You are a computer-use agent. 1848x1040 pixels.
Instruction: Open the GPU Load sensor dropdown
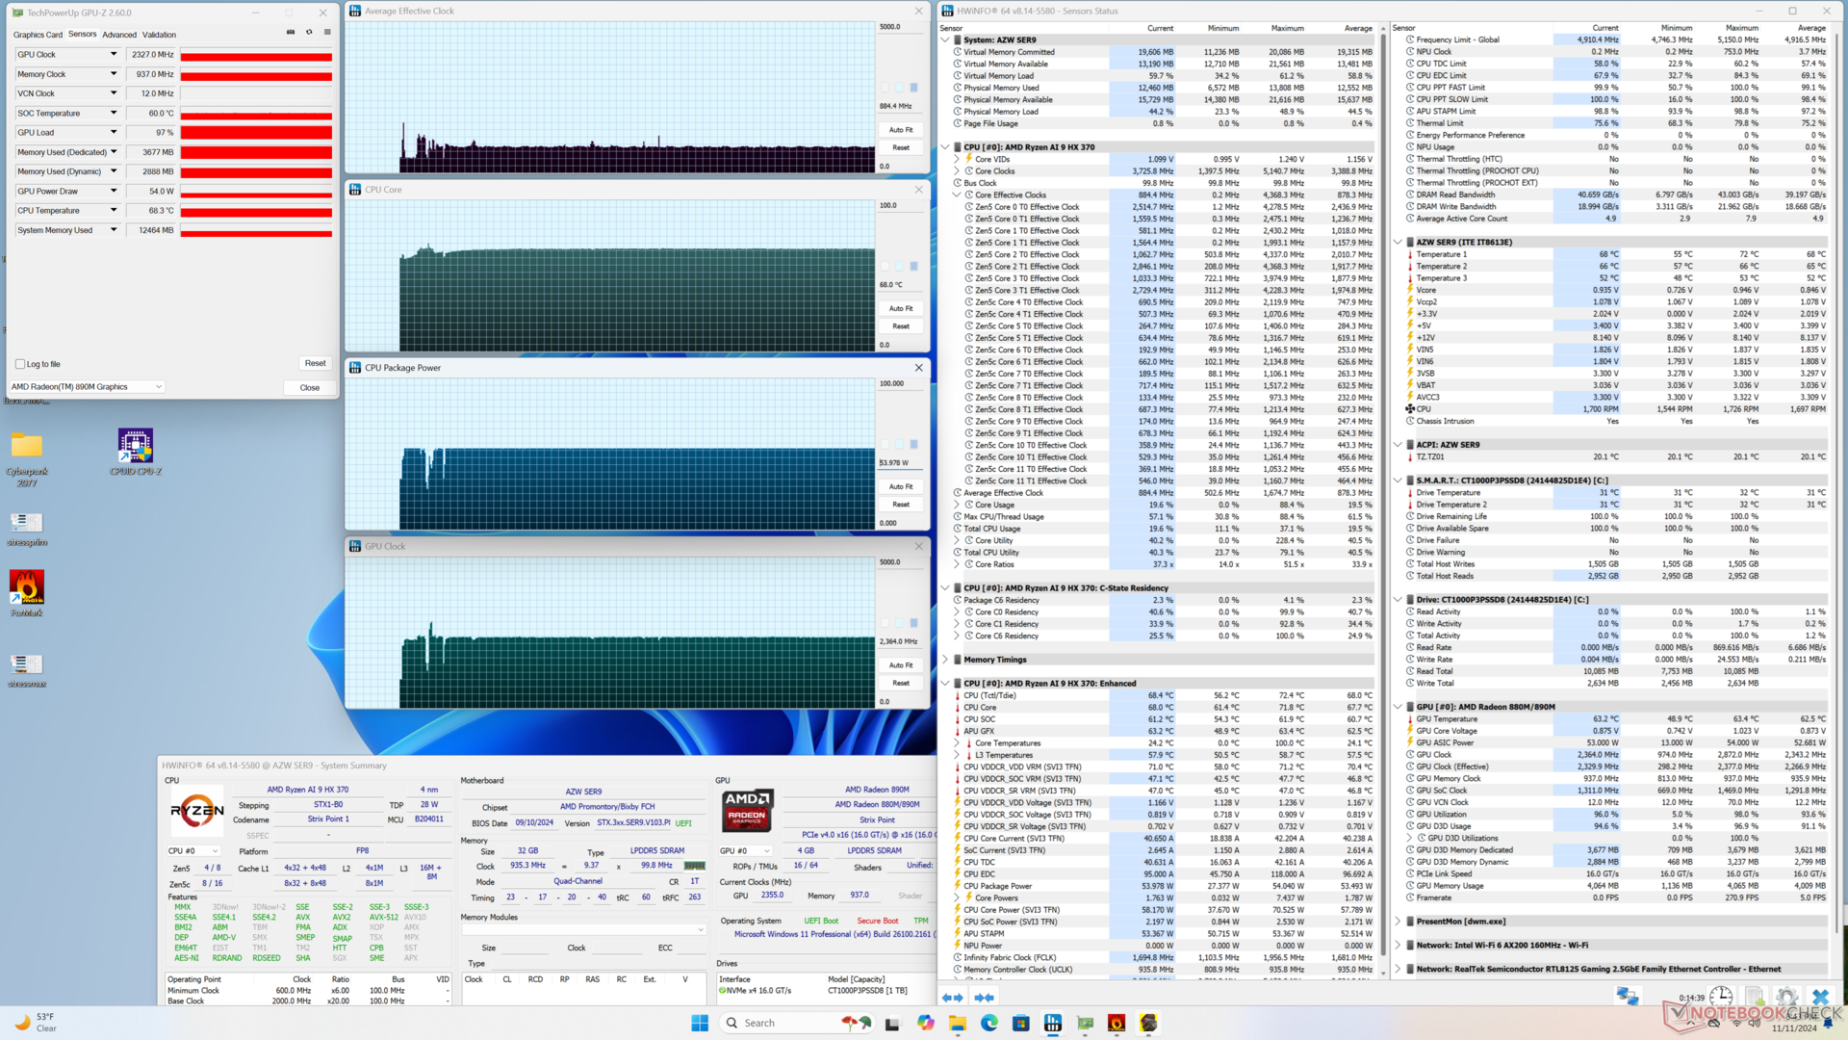tap(114, 132)
